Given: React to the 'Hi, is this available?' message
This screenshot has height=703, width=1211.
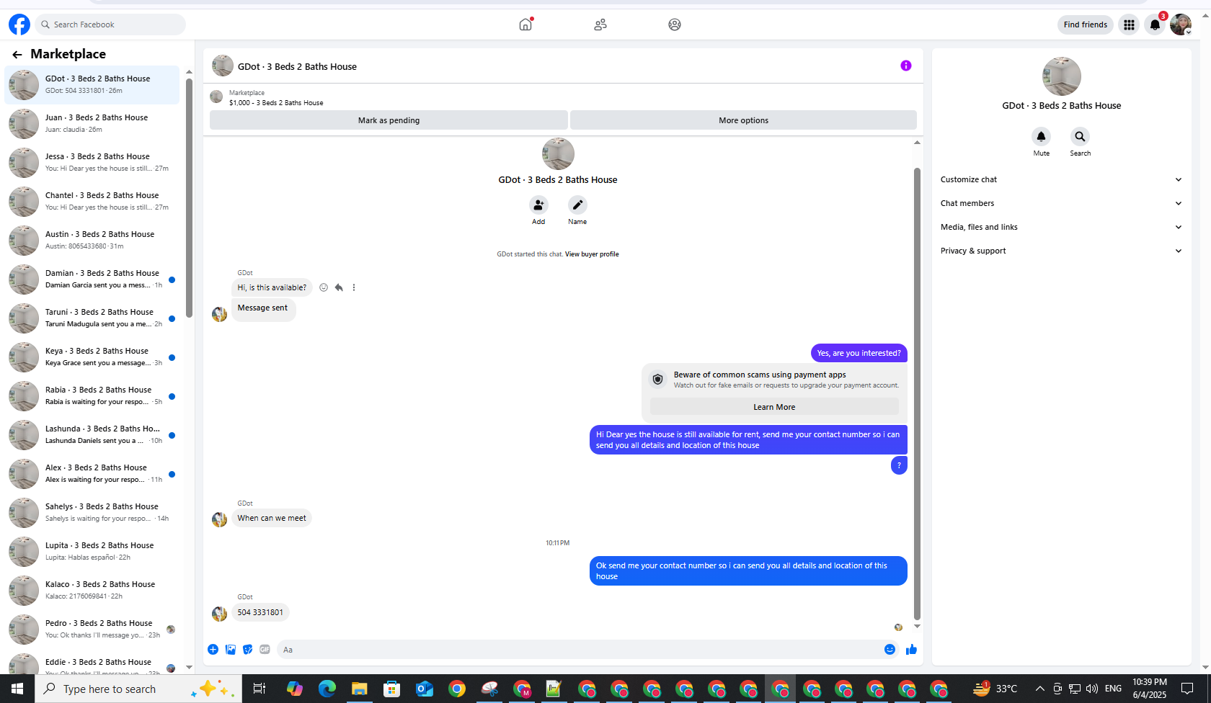Looking at the screenshot, I should point(324,287).
